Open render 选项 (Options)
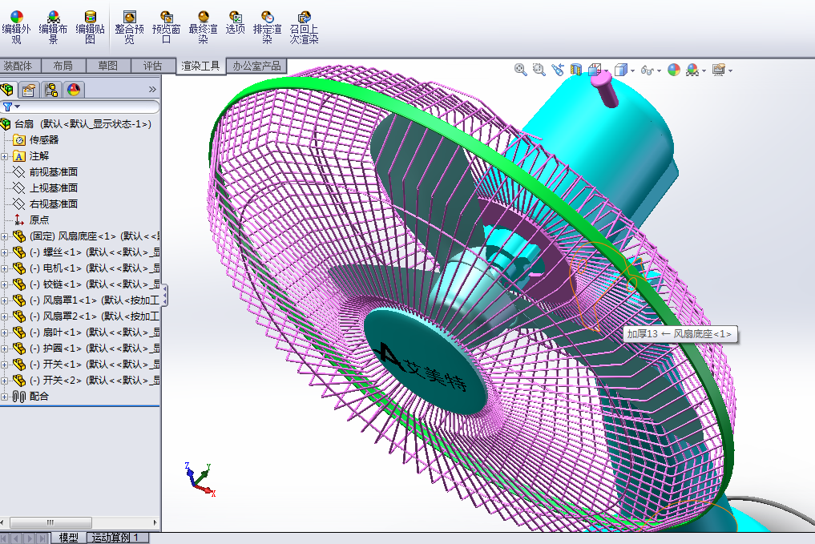 (x=235, y=23)
